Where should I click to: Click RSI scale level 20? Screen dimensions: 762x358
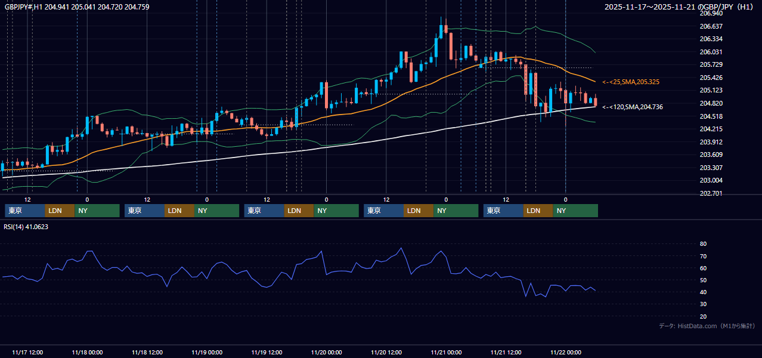point(703,316)
